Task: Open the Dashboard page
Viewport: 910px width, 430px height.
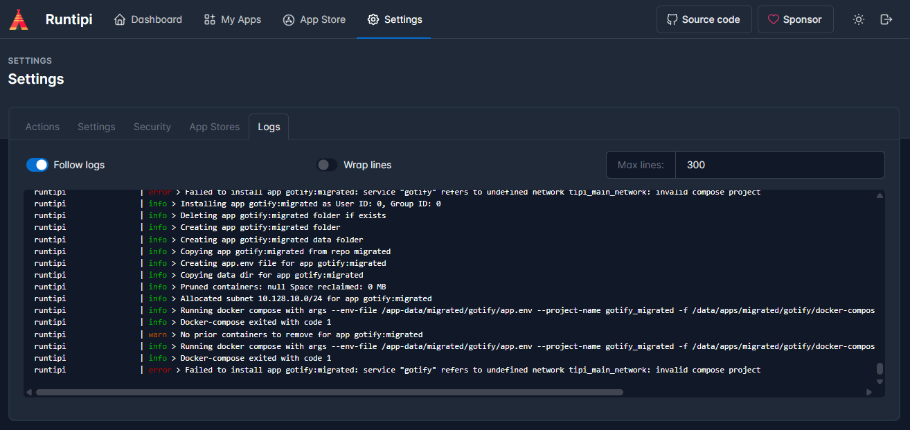Action: (148, 19)
